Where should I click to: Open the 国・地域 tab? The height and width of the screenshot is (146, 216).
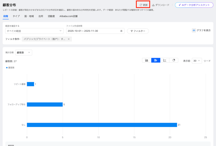(x=29, y=16)
